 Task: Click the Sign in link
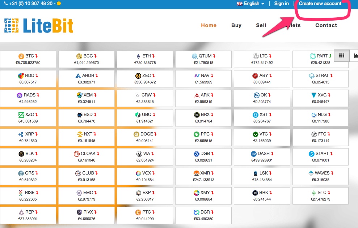click(281, 4)
